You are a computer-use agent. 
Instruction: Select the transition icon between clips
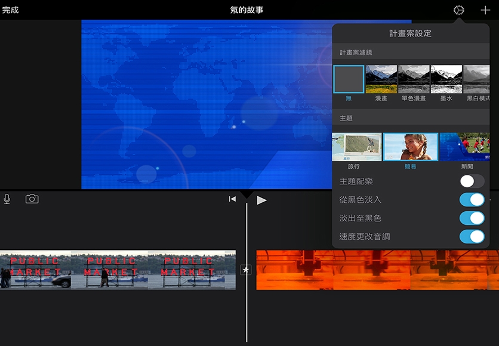(246, 270)
